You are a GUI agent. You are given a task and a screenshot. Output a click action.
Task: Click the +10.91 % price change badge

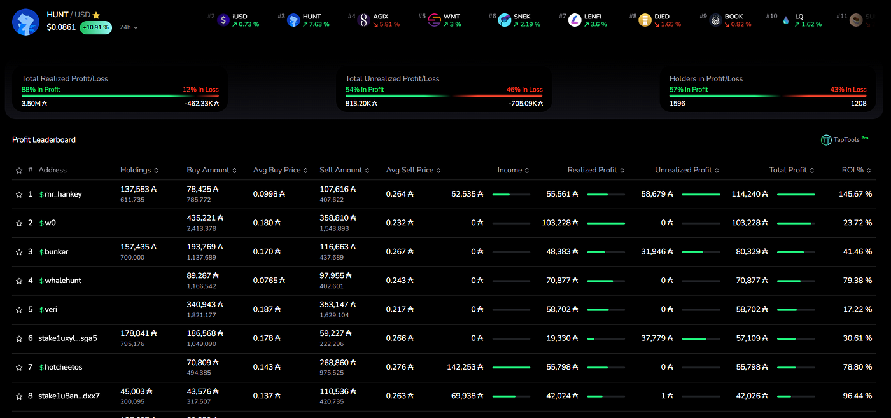pyautogui.click(x=96, y=27)
